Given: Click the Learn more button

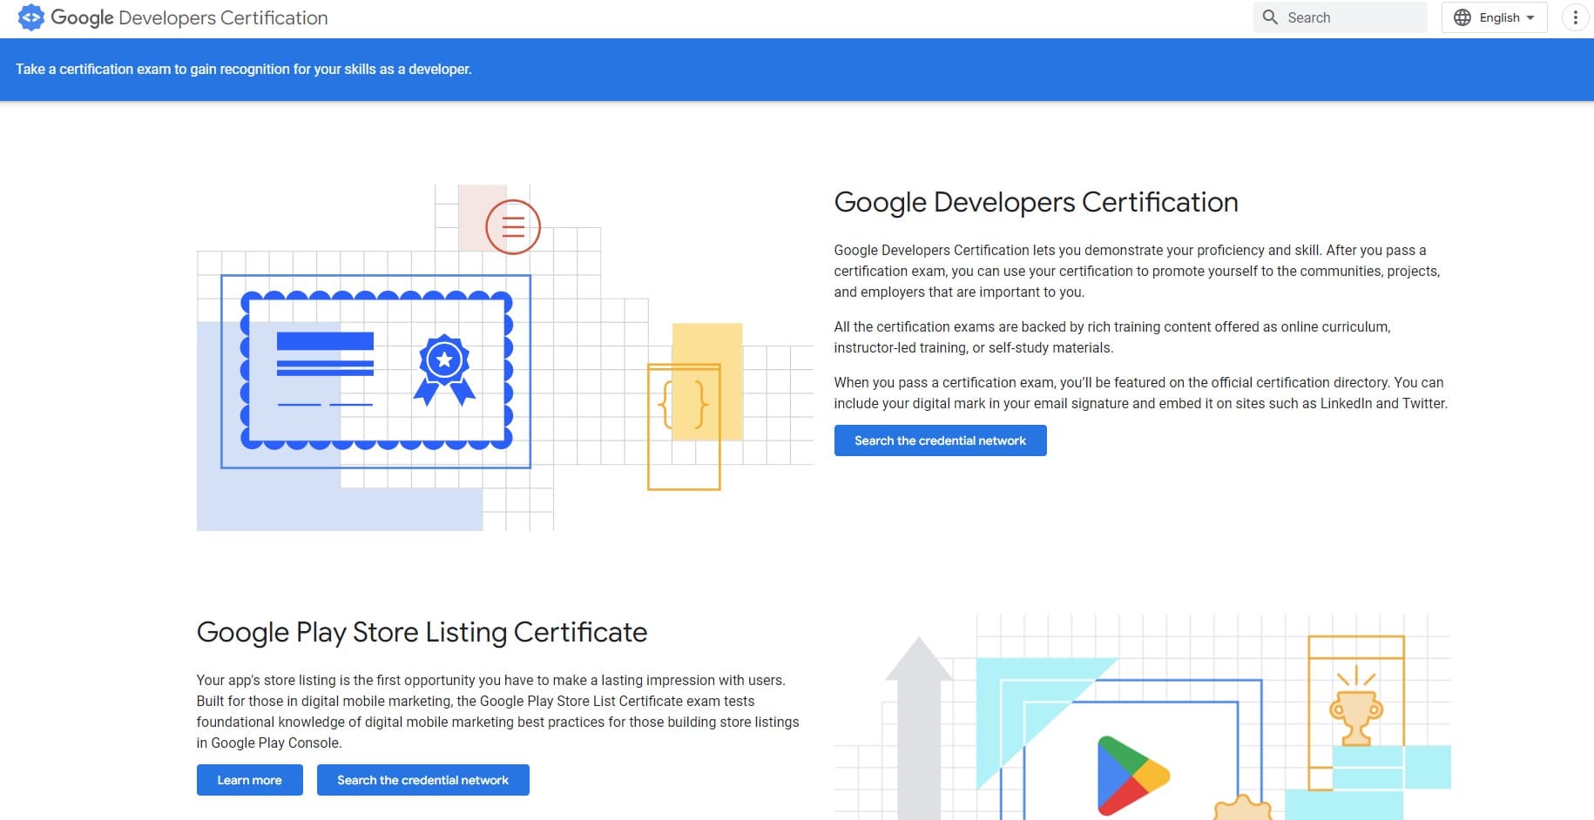Looking at the screenshot, I should (x=249, y=779).
